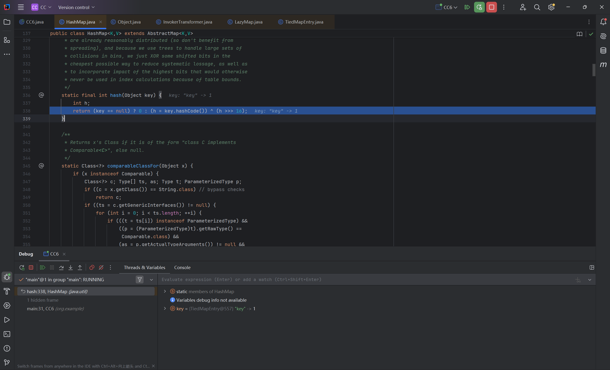This screenshot has height=370, width=610.
Task: Close HashMap.java tab
Action: point(101,22)
